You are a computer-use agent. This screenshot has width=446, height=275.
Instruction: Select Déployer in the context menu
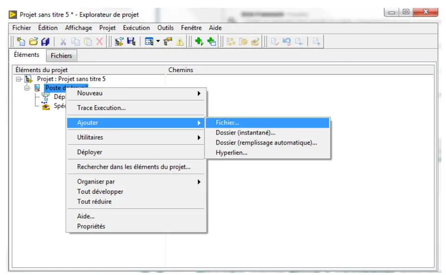[136, 152]
